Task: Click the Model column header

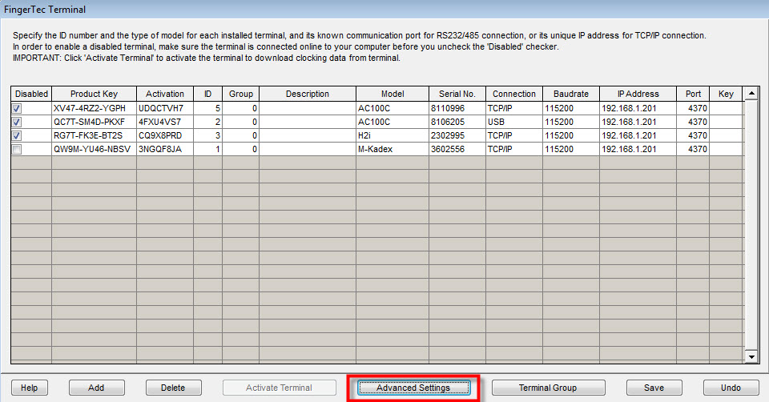Action: [x=393, y=94]
